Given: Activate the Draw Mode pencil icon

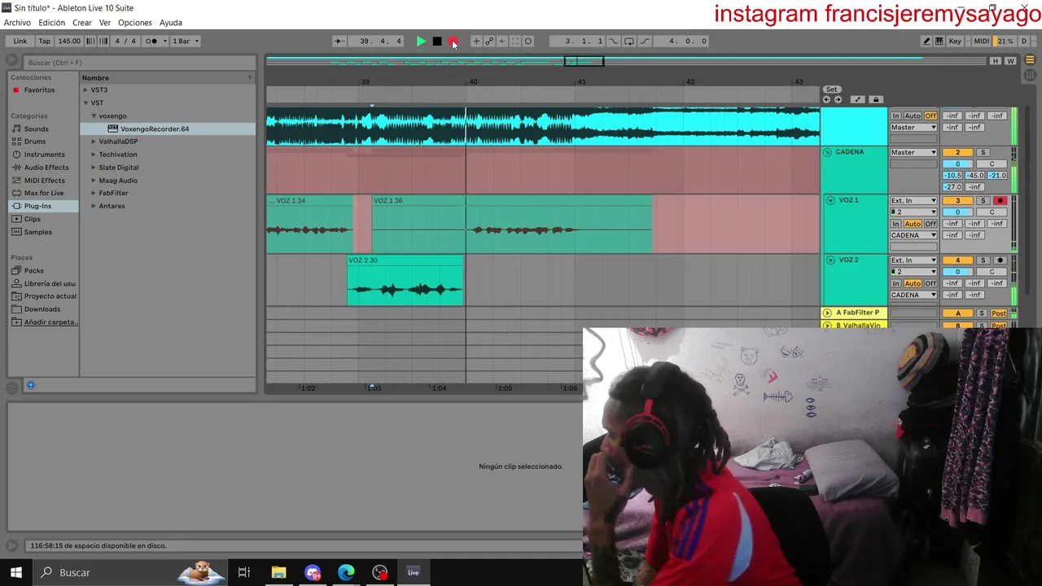Looking at the screenshot, I should [926, 41].
